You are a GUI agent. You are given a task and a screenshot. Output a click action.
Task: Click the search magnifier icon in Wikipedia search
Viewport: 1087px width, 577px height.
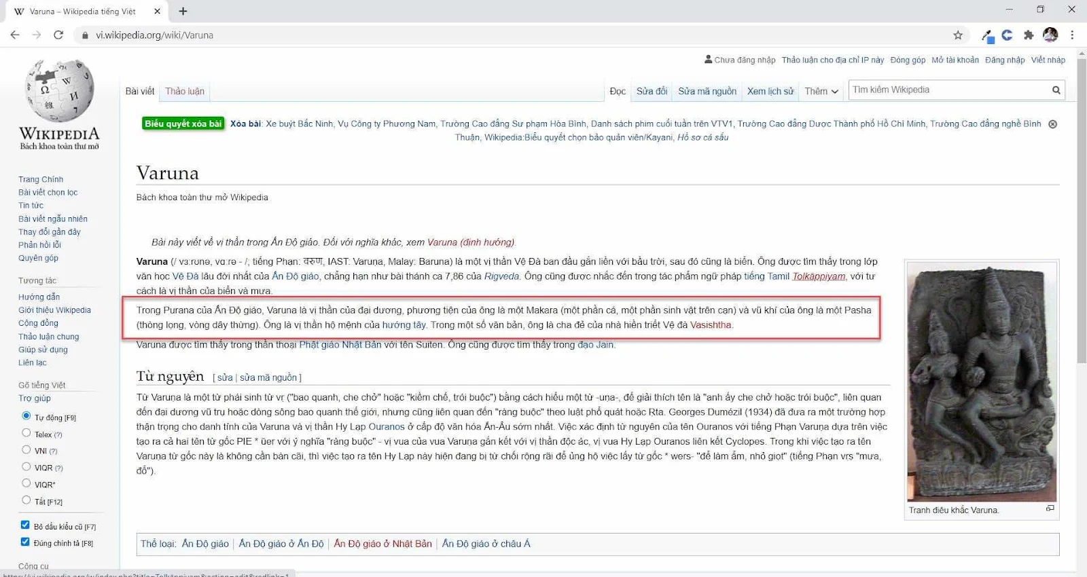[x=1056, y=90]
